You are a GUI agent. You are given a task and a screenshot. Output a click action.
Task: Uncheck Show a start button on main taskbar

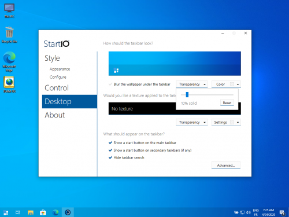pyautogui.click(x=142, y=143)
